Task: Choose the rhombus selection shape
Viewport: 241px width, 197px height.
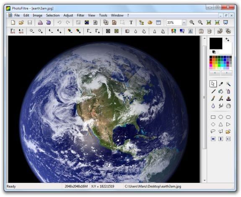Action: 213,124
